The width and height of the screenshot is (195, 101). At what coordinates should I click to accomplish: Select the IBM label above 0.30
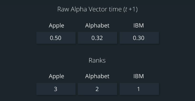click(139, 26)
